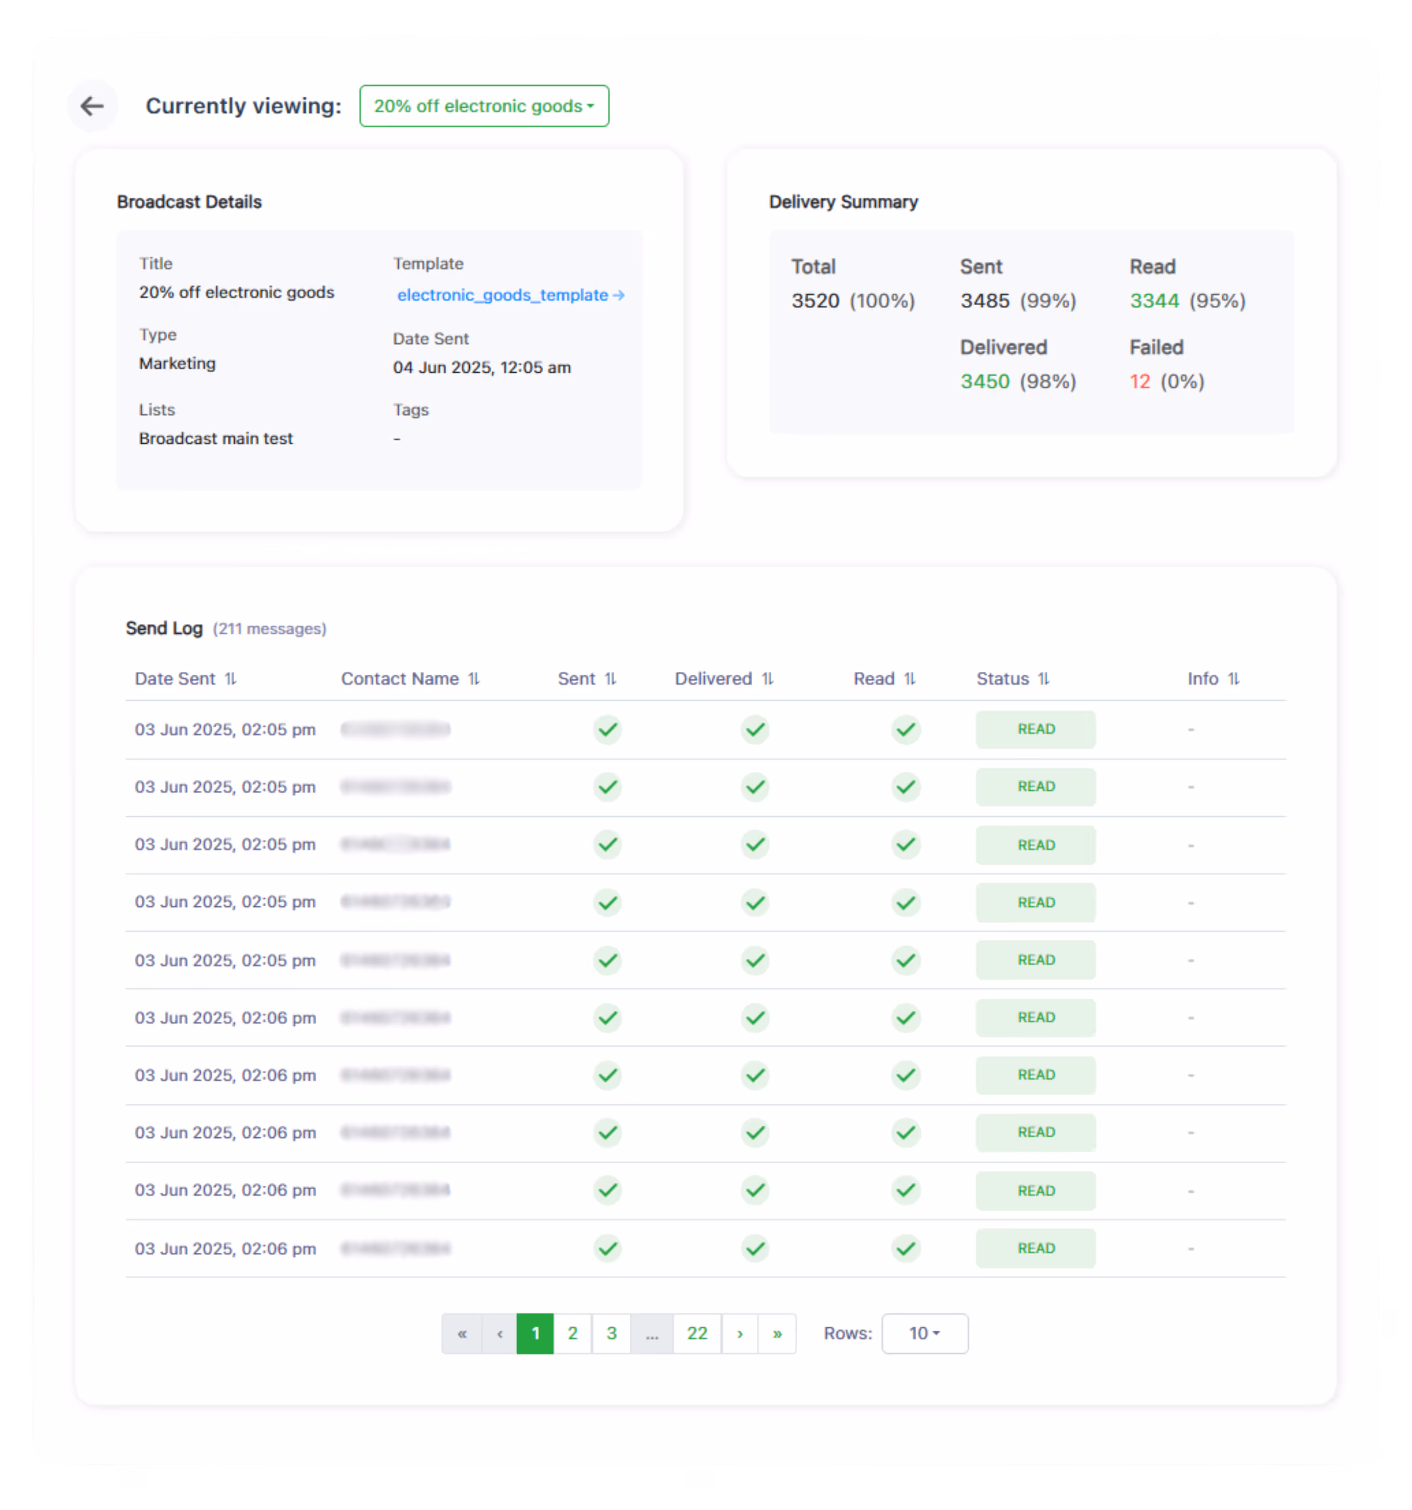Expand hidden pages with the ellipsis control
This screenshot has height=1510, width=1412.
coord(652,1333)
